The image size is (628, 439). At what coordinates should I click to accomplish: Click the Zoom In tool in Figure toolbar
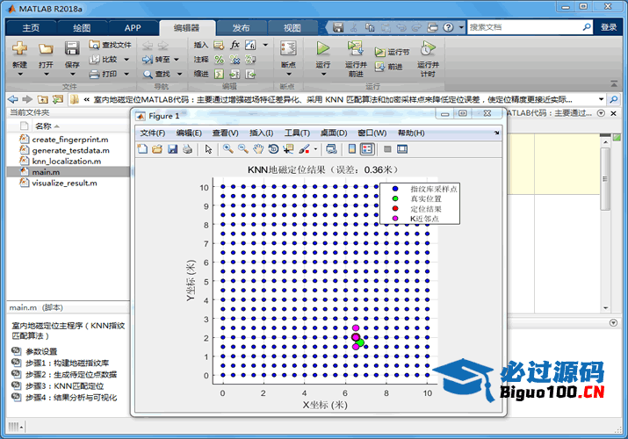[227, 149]
